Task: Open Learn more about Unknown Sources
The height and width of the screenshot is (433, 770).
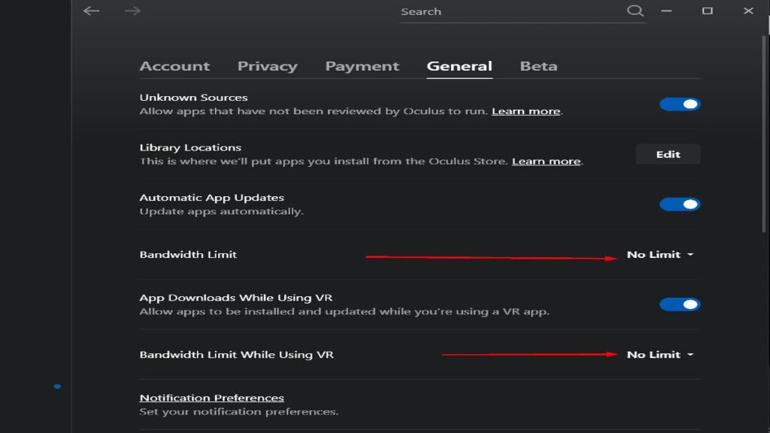Action: pos(526,111)
